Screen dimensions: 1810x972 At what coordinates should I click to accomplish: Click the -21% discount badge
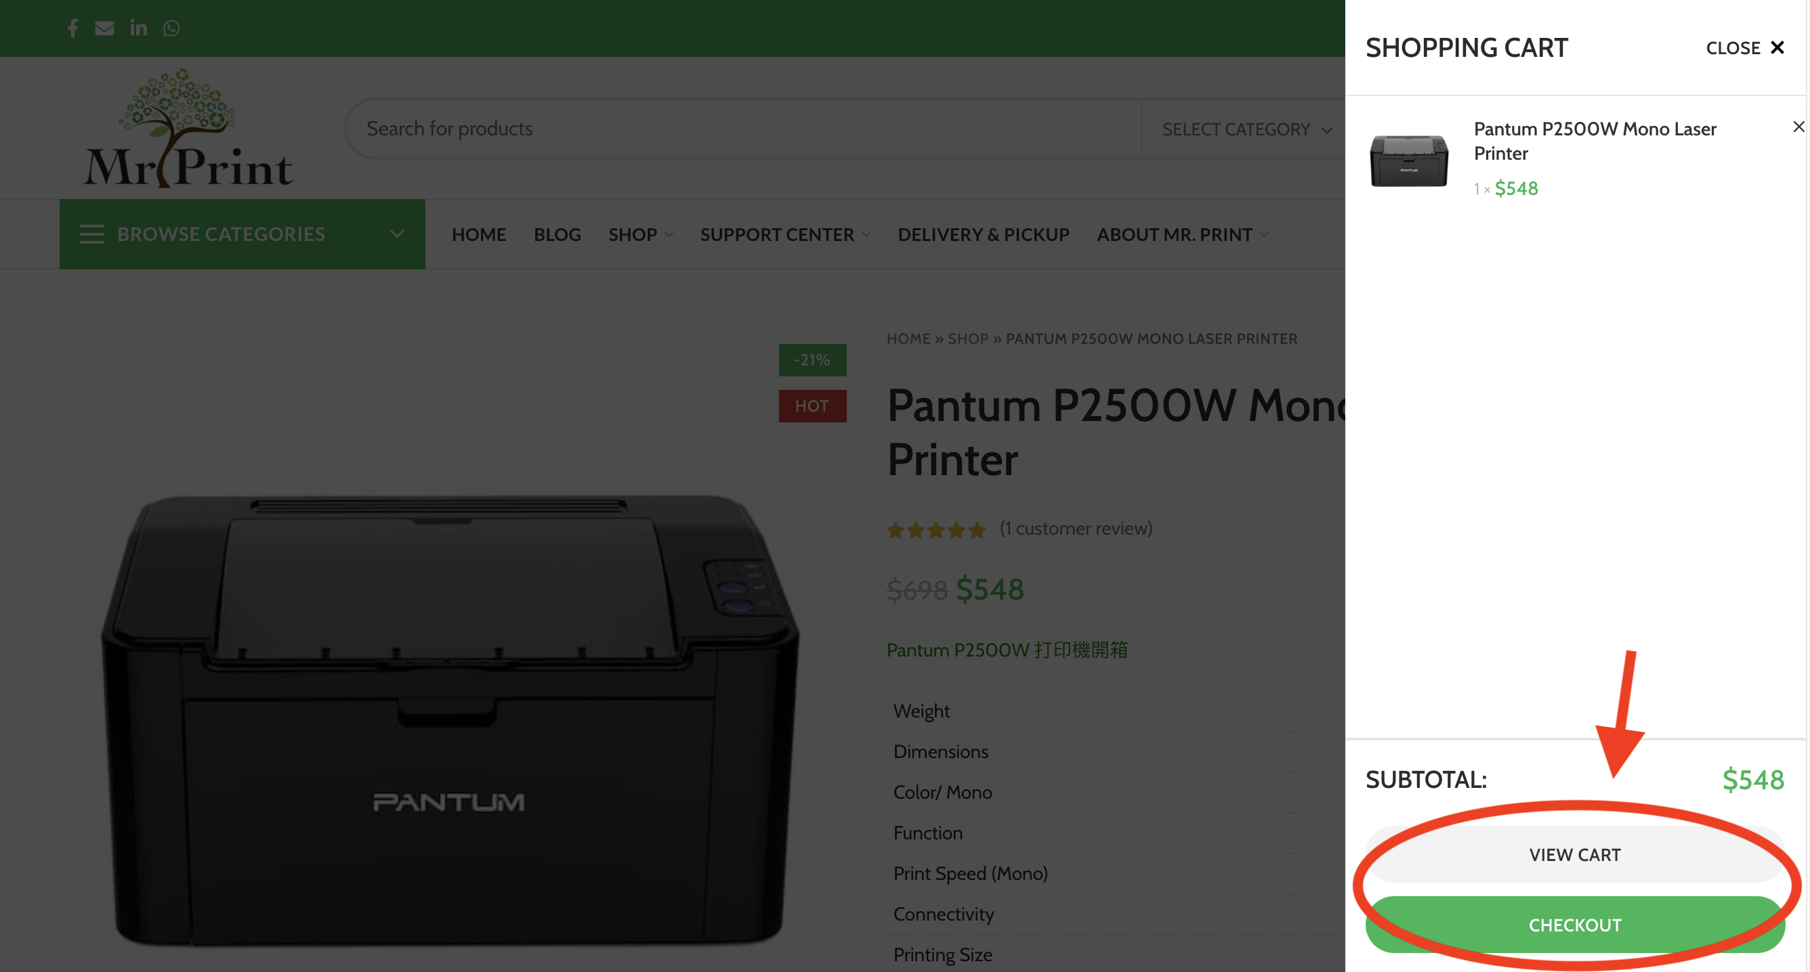812,360
